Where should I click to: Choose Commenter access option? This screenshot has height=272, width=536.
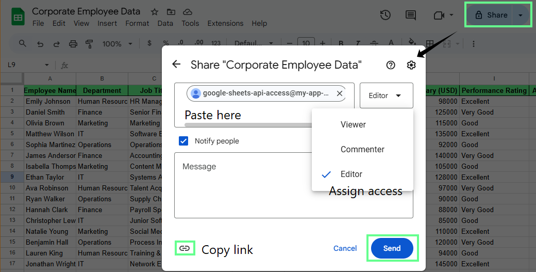(x=362, y=149)
